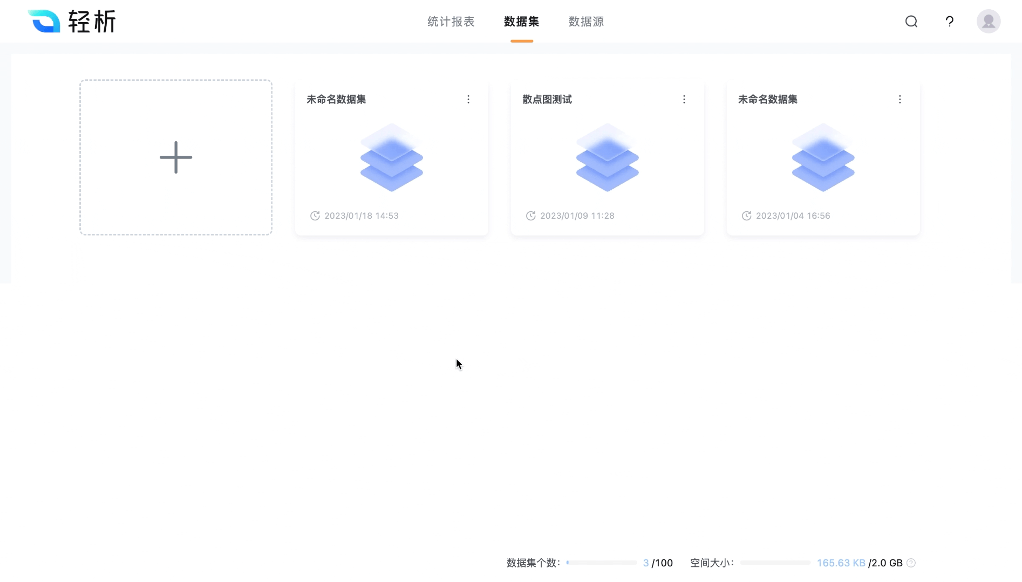1022x582 pixels.
Task: Click the 3 /100 dataset count
Action: (x=658, y=563)
